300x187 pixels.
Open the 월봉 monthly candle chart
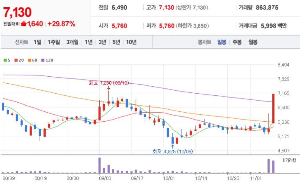pyautogui.click(x=253, y=42)
